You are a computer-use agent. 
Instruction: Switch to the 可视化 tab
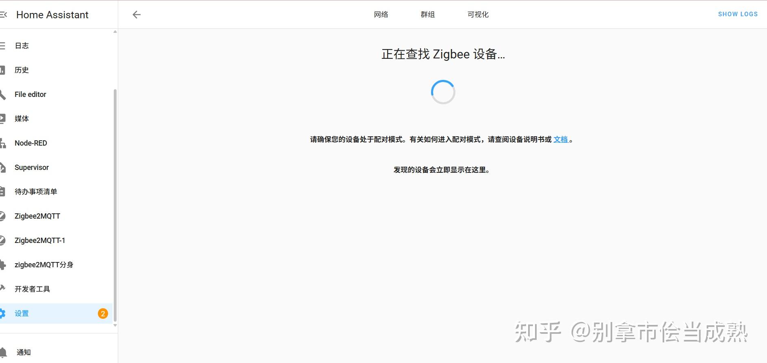pyautogui.click(x=478, y=15)
